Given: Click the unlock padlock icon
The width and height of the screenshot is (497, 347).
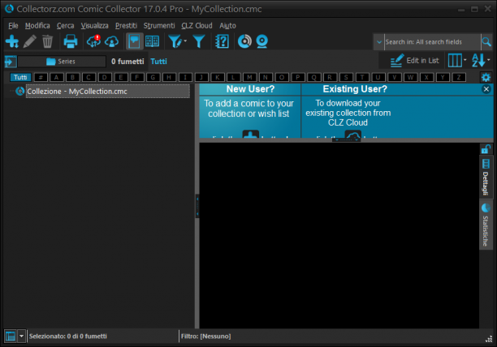Looking at the screenshot, I should (486, 149).
